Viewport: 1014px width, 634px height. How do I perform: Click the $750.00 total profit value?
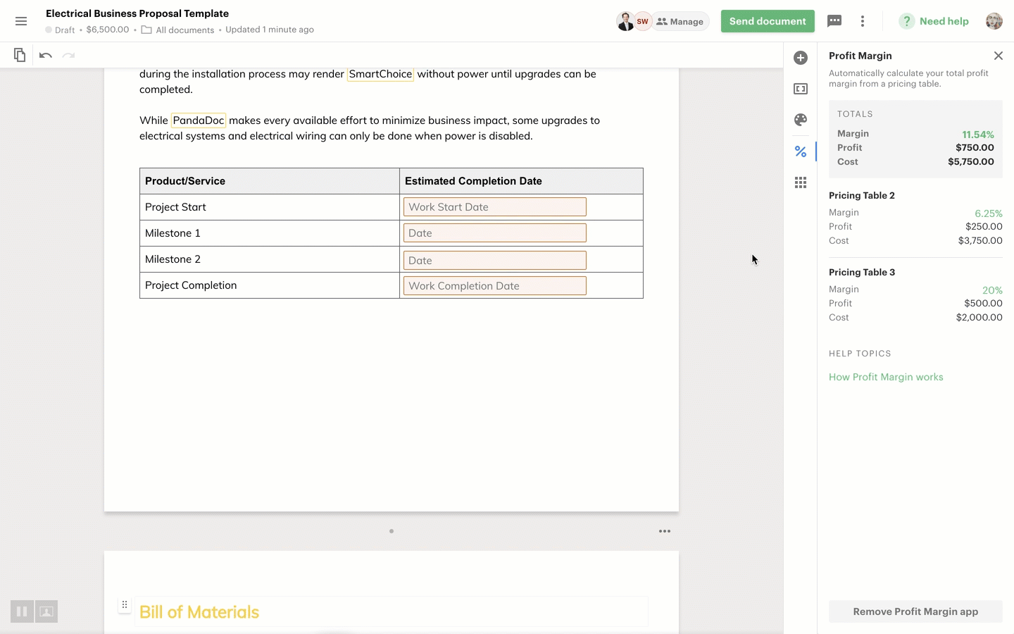pos(975,148)
